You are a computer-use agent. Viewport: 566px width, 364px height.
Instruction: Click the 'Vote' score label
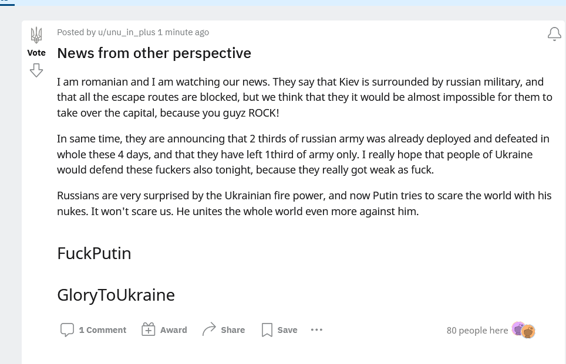point(36,53)
